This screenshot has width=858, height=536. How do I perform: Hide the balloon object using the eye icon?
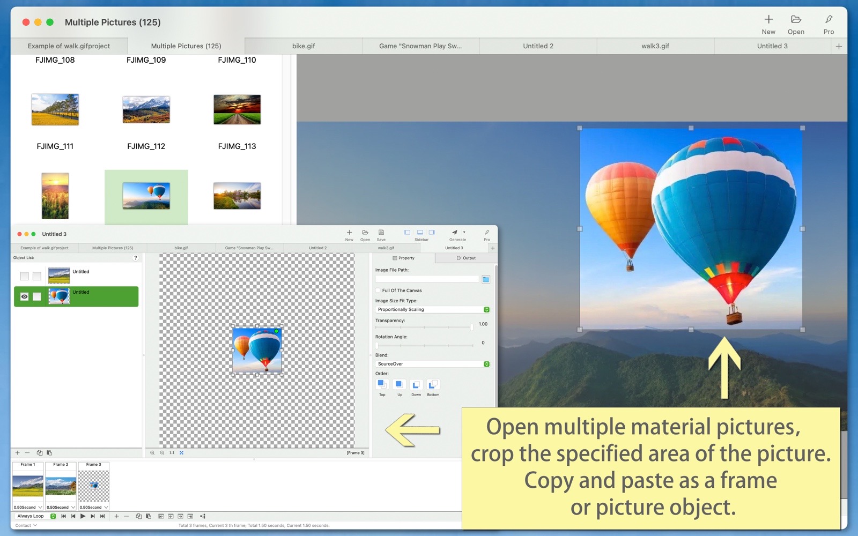tap(24, 296)
